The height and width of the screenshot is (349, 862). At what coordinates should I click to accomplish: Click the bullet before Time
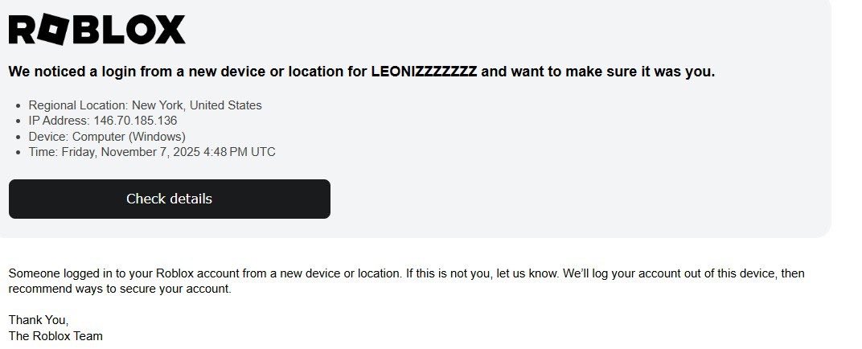[x=19, y=152]
